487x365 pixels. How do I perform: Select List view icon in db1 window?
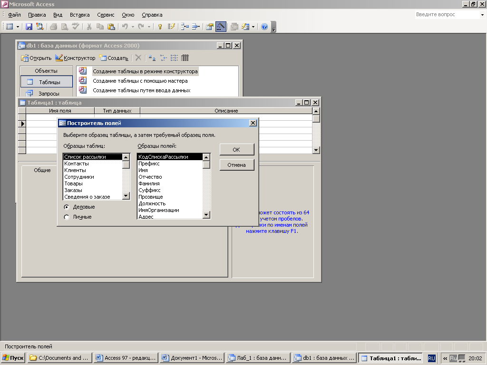click(174, 58)
